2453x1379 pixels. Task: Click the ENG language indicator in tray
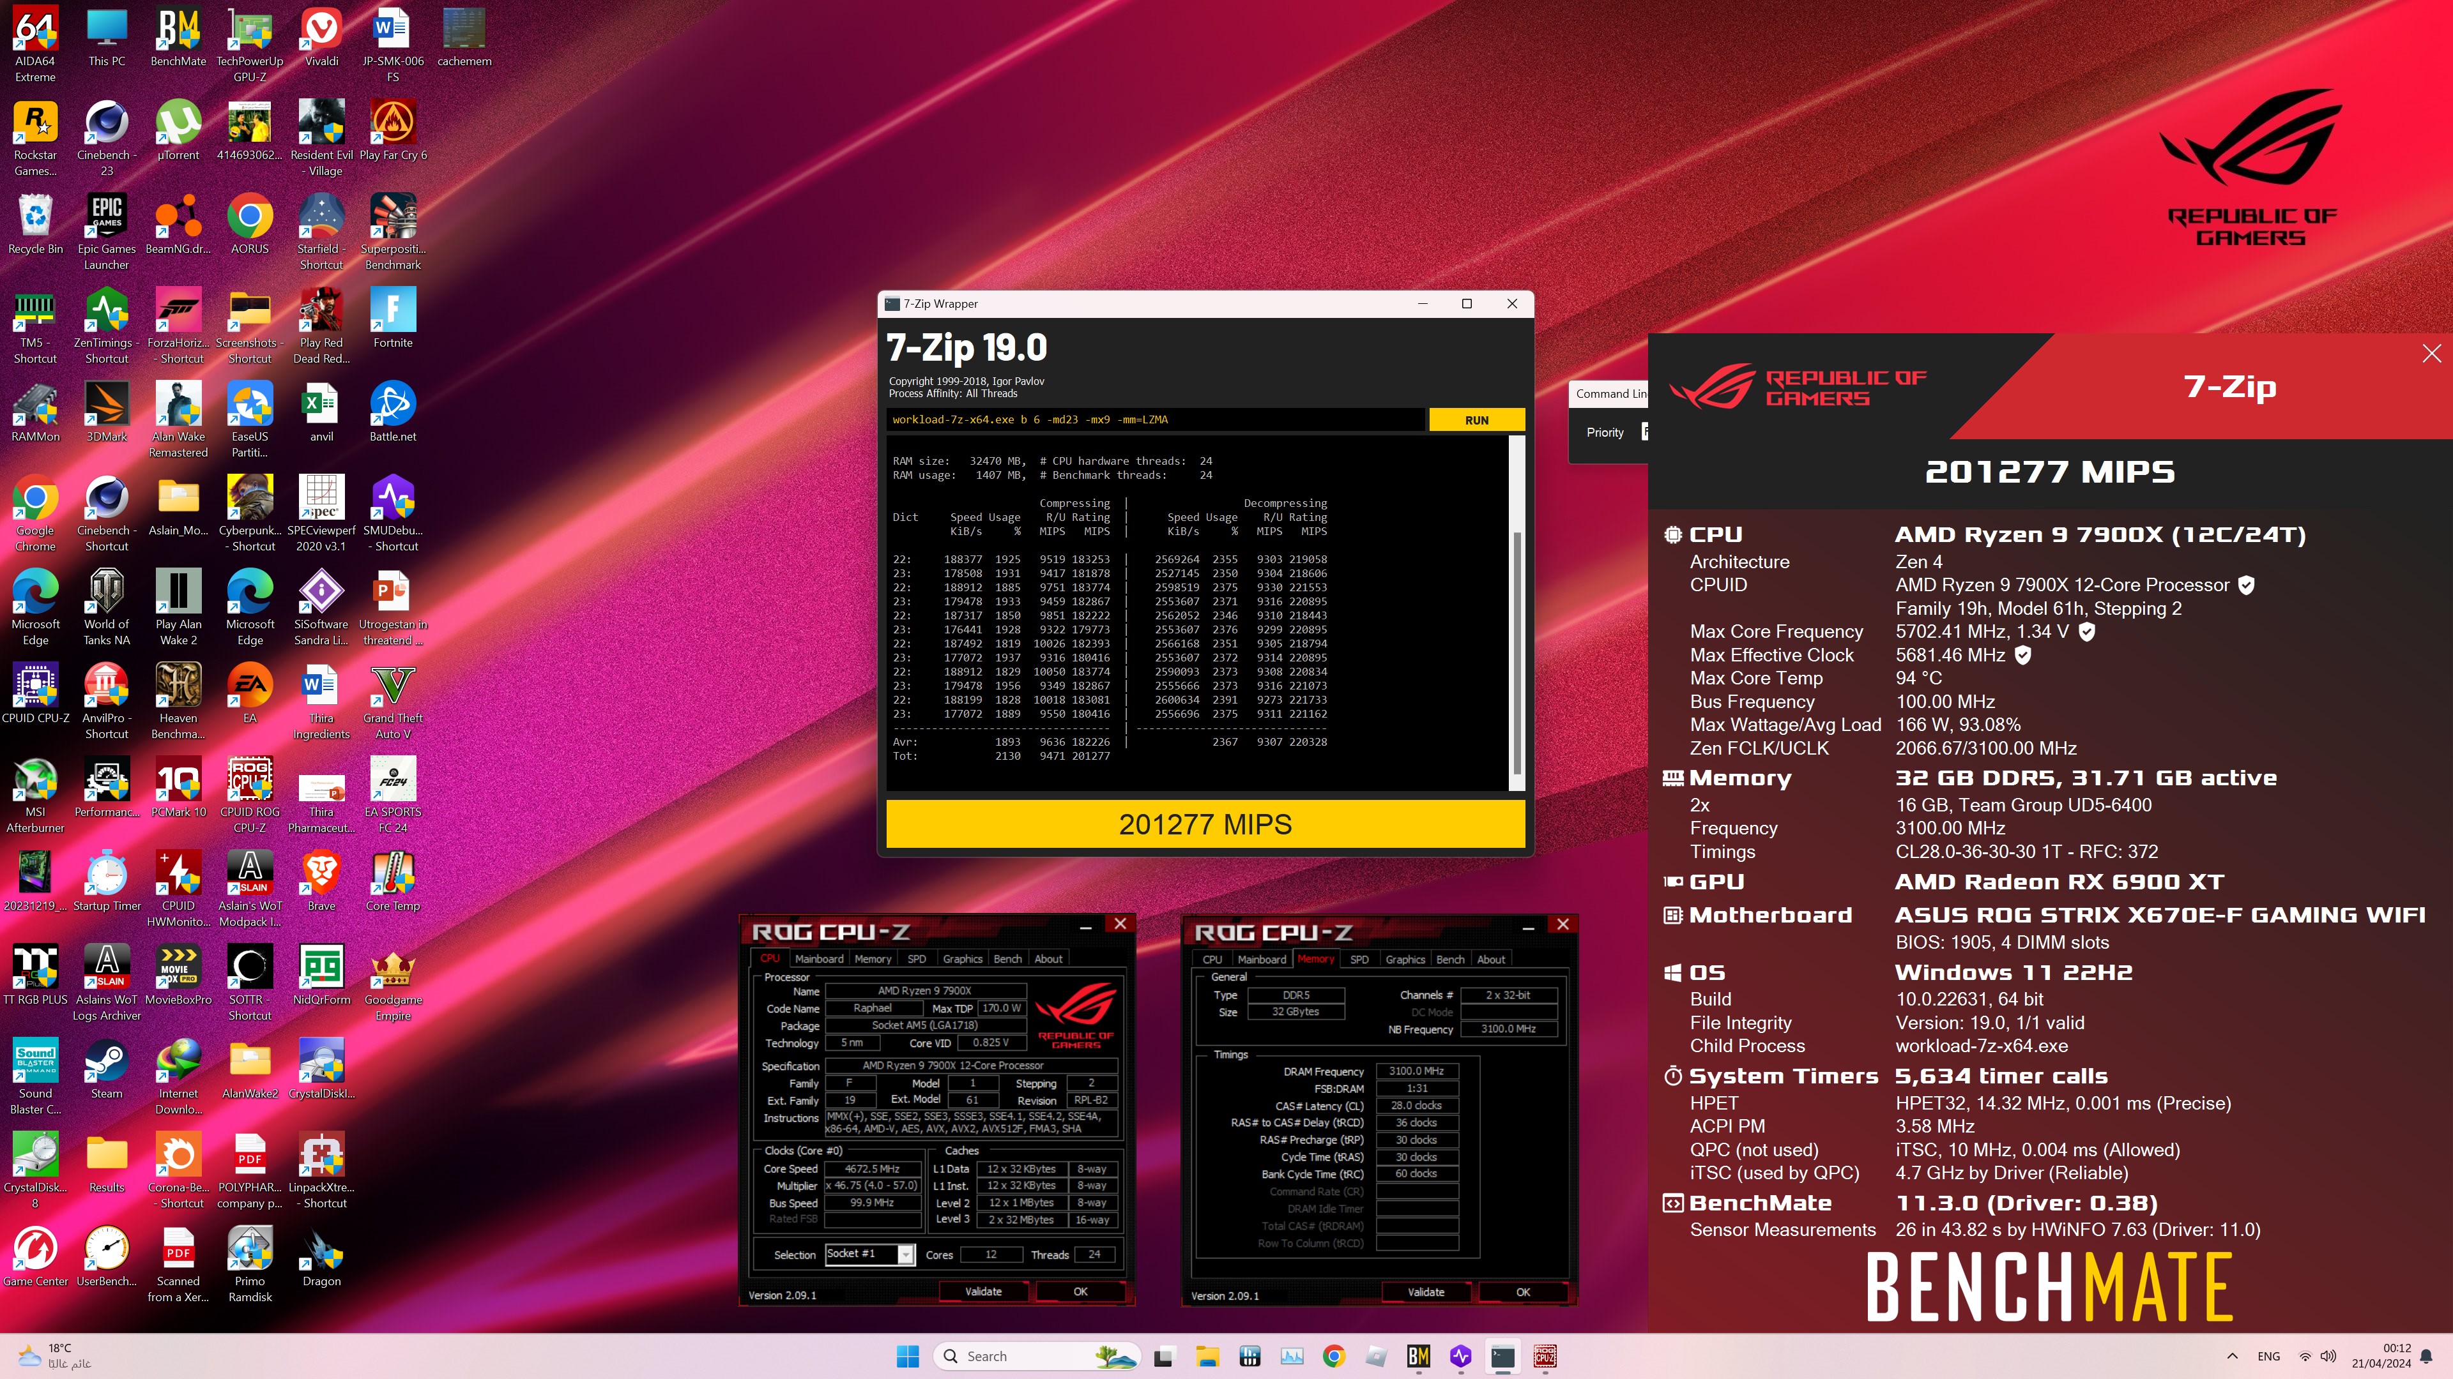[2268, 1356]
